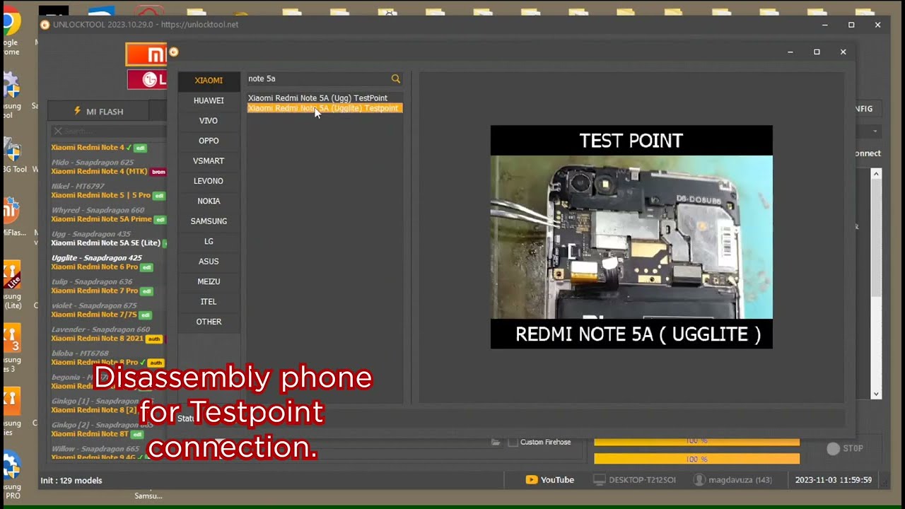Select Xiaomi Redmi Note 6 Pro model

coord(94,267)
